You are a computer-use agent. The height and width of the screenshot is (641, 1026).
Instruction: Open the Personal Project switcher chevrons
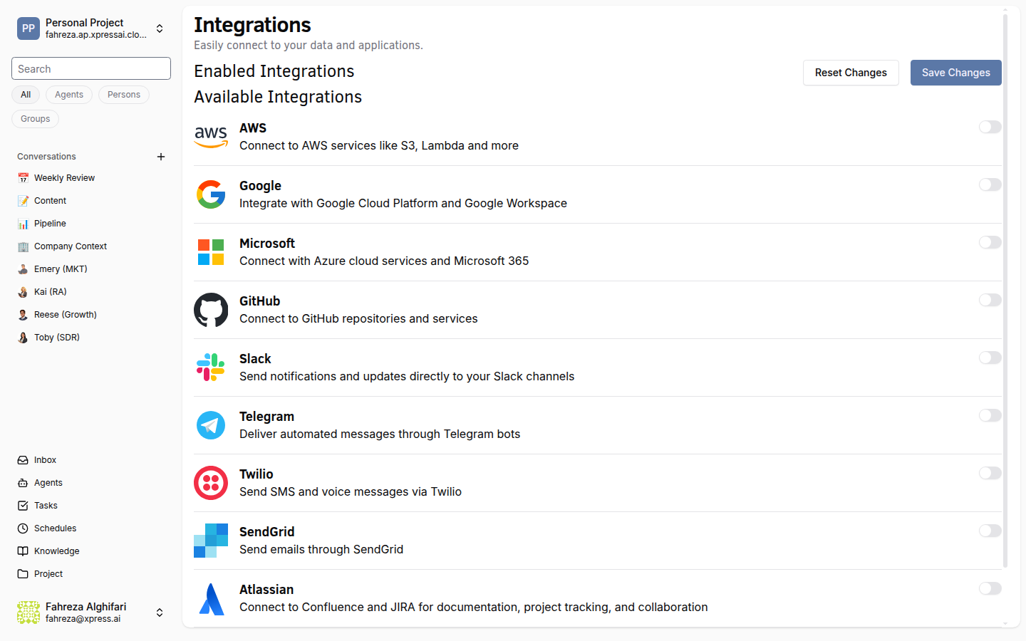click(160, 28)
